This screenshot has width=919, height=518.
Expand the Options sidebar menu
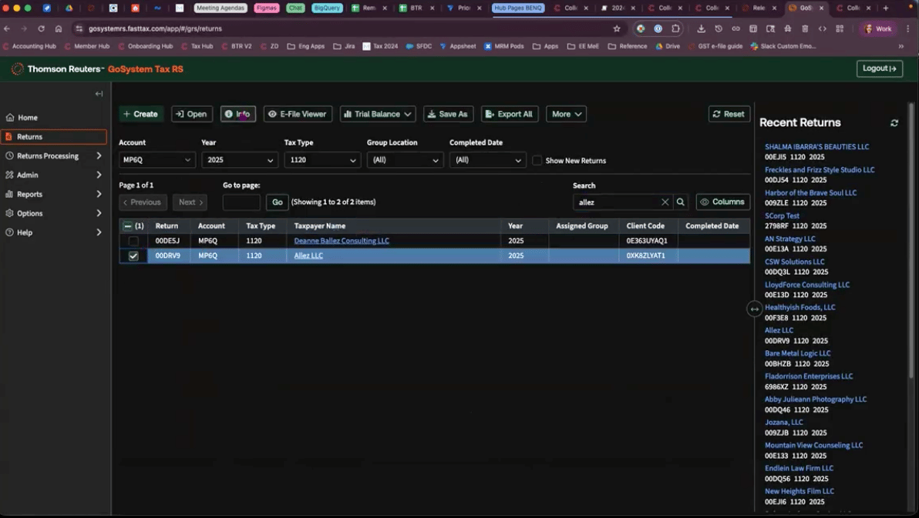click(53, 214)
